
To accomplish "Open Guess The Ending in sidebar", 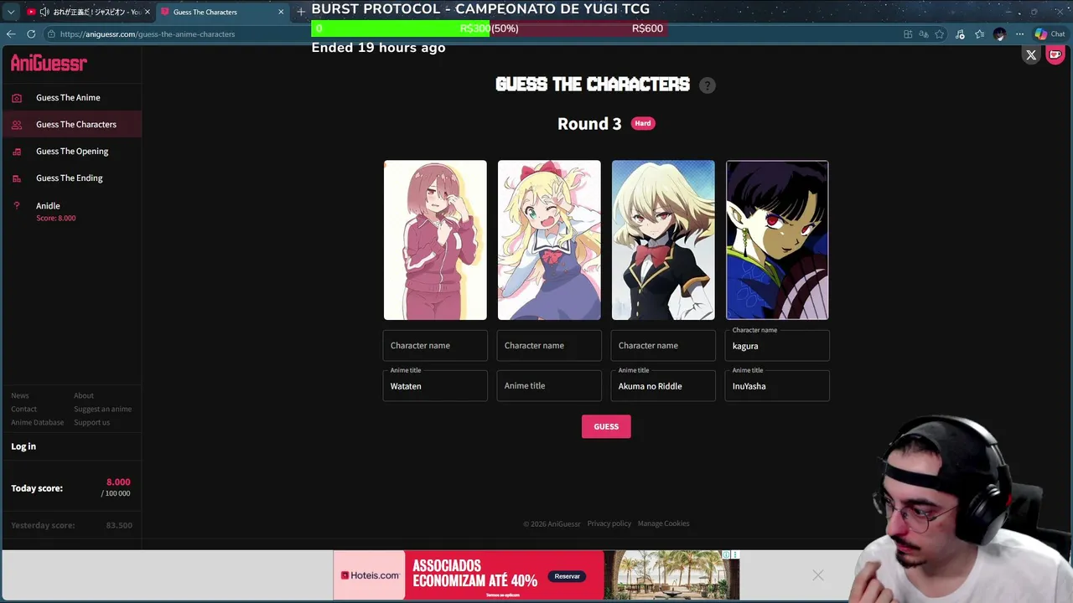I will coord(70,178).
